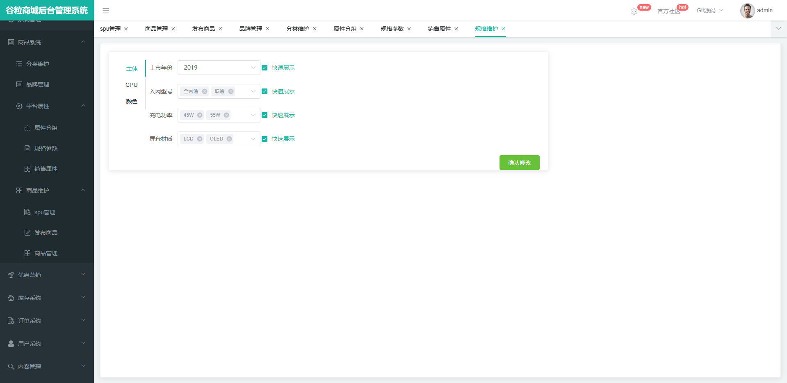Viewport: 787px width, 383px height.
Task: Remove the OLED tag from 屏幕材质
Action: pyautogui.click(x=229, y=139)
